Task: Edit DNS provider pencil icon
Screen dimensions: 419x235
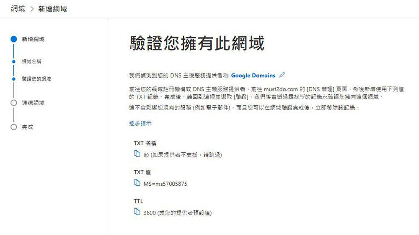Action: coord(282,75)
